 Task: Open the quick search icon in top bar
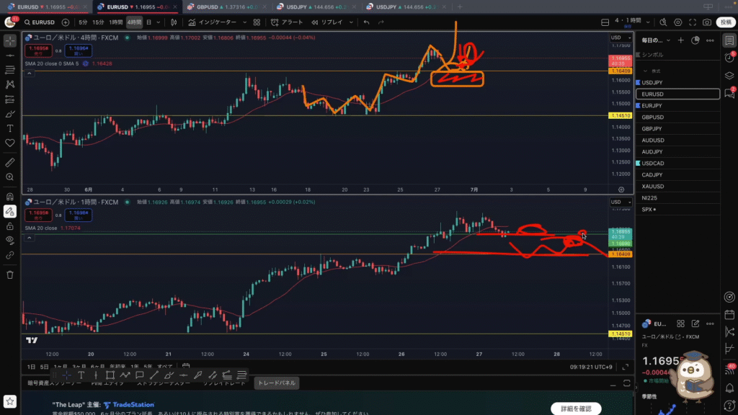coord(663,22)
